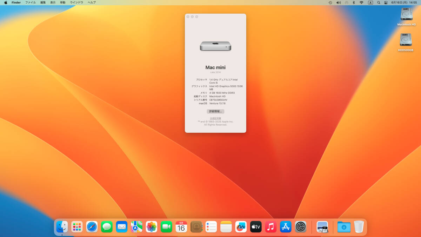Click the 詳細情報... button
Screen dimensions: 421x237
click(215, 111)
